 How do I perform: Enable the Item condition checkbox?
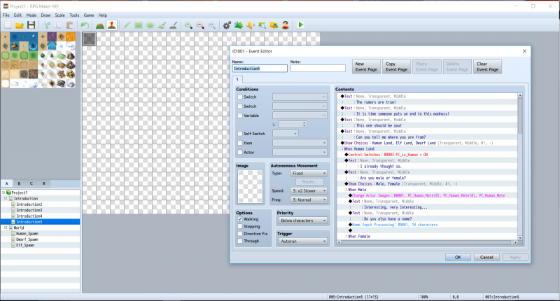pyautogui.click(x=240, y=143)
